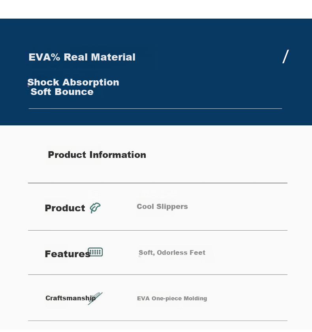
Task: Select the Cool Slippers value
Action: pos(162,207)
